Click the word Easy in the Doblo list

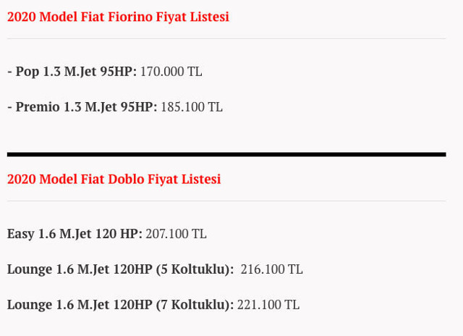tap(20, 234)
